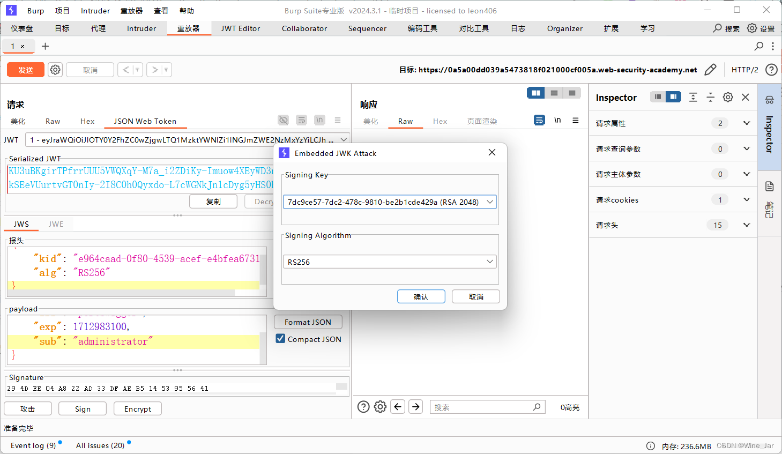Screen dimensions: 782x454
Task: Open the JWT Editor tab
Action: (x=241, y=28)
